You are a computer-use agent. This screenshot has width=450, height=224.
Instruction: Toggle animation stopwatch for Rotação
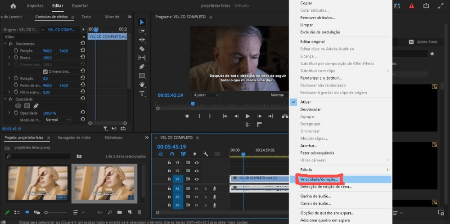pos(16,78)
